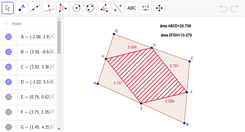Screen dimensions: 245x132
Task: Delete point E with its X button
Action: (x=52, y=96)
